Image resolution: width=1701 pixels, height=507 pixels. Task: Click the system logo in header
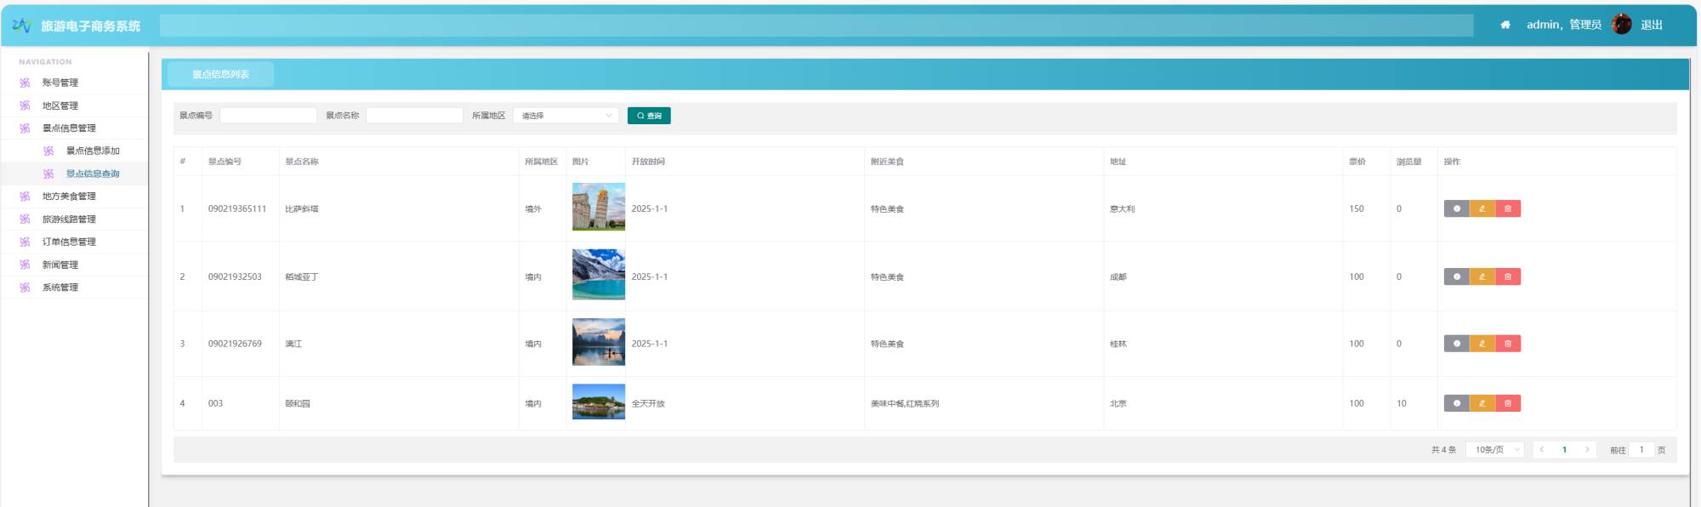(22, 26)
